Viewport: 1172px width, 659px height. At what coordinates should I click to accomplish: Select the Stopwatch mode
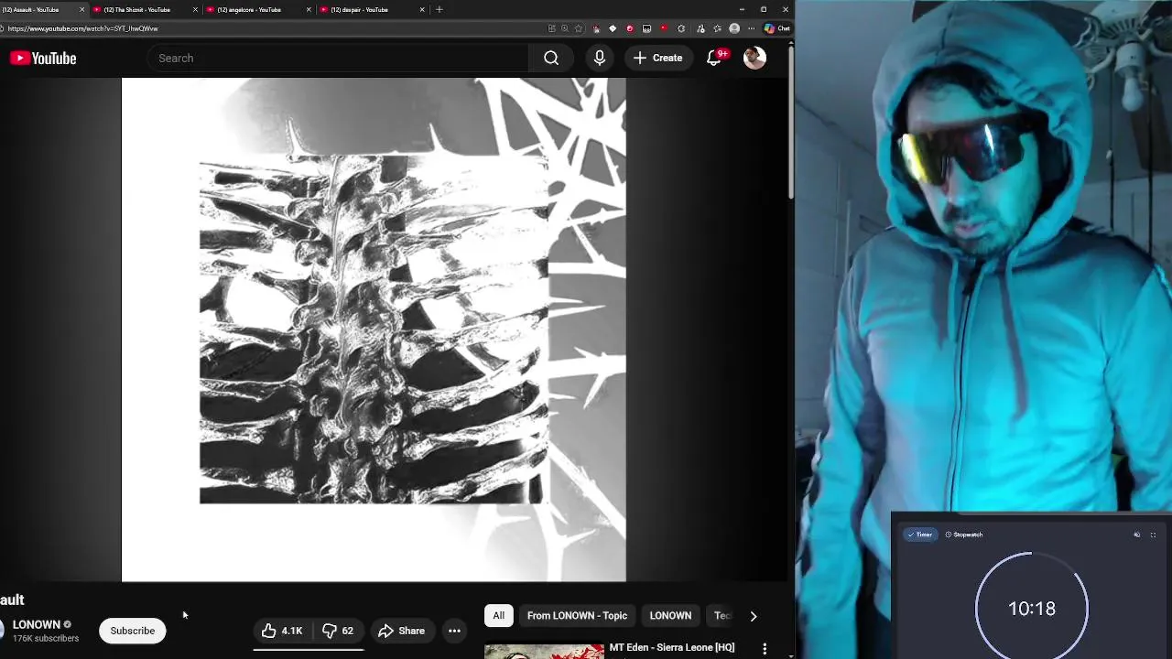click(x=963, y=535)
